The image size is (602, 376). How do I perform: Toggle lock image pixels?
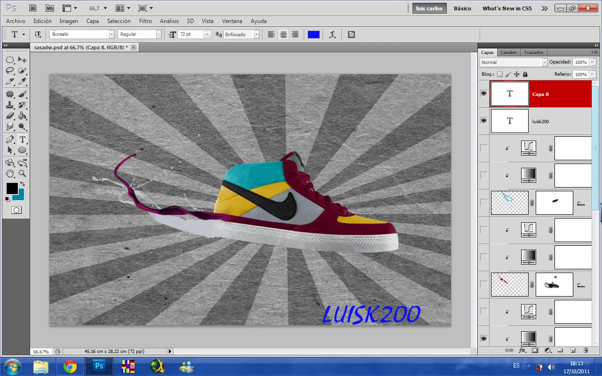click(x=508, y=74)
